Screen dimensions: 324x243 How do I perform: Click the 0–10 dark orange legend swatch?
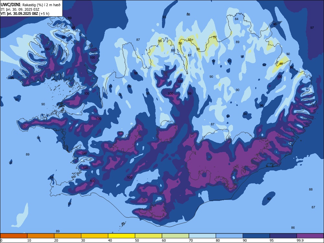click(x=14, y=236)
